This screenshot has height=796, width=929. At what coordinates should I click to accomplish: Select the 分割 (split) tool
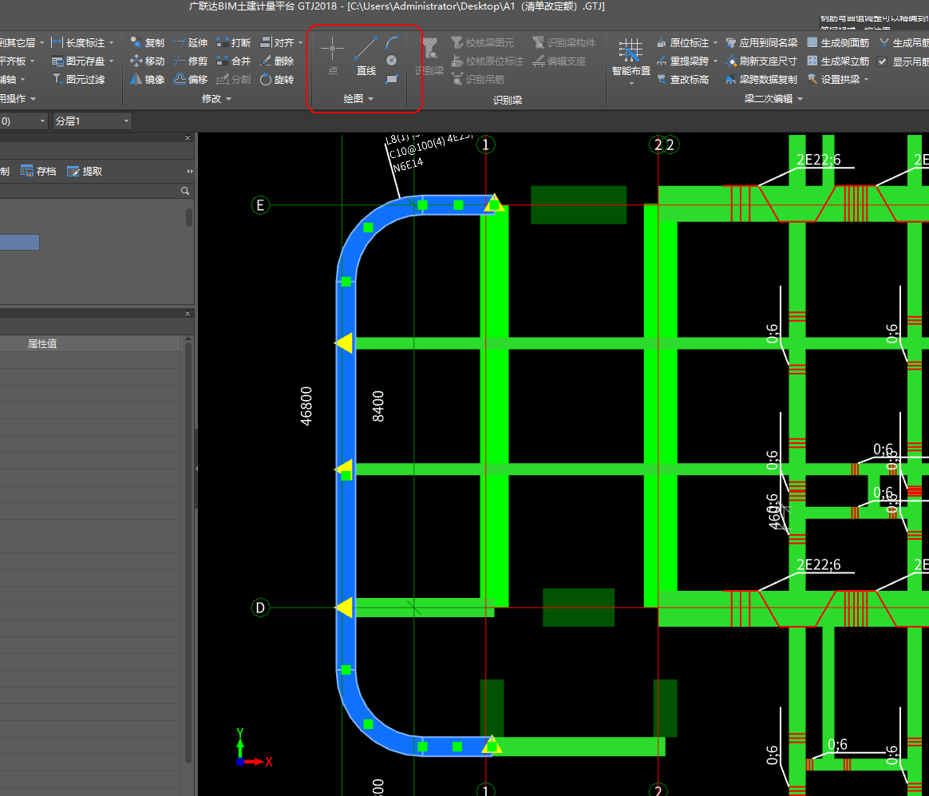point(233,79)
